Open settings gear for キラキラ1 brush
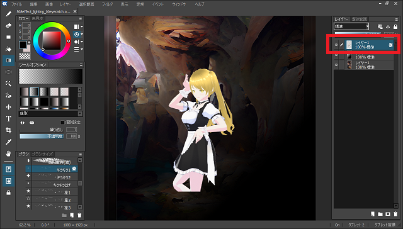 point(74,169)
